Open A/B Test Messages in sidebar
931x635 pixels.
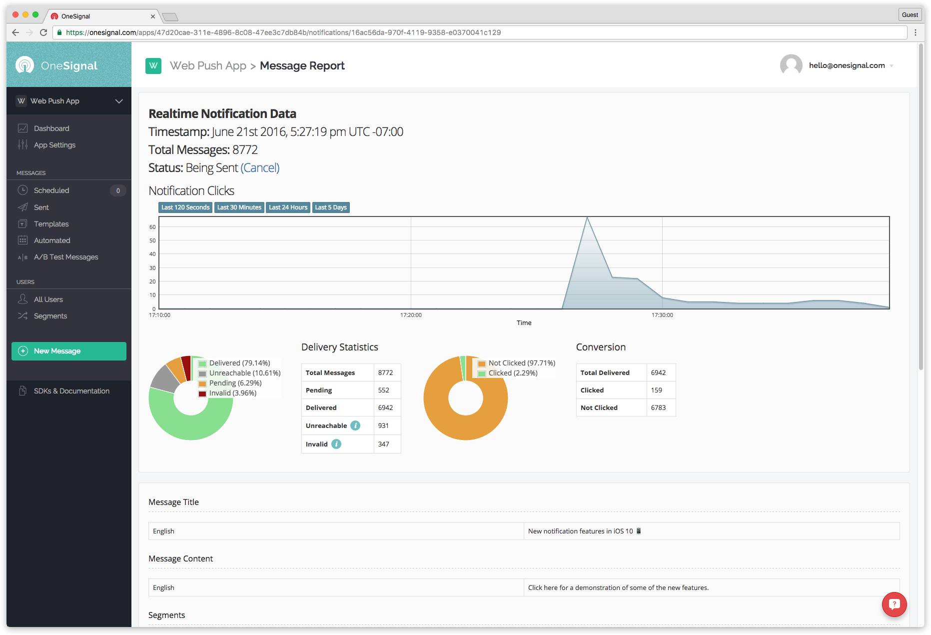66,257
